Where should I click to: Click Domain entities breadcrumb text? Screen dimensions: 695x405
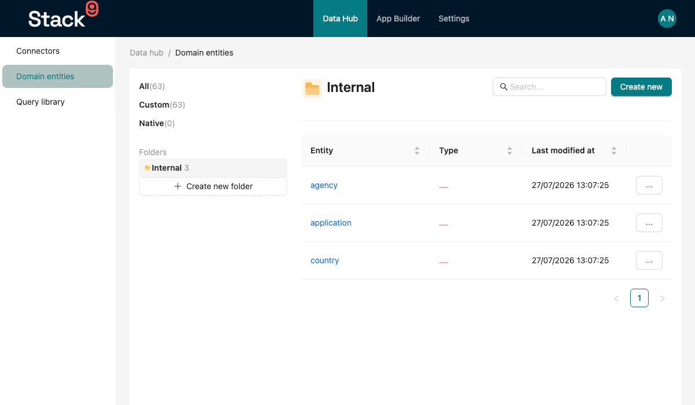pos(204,53)
